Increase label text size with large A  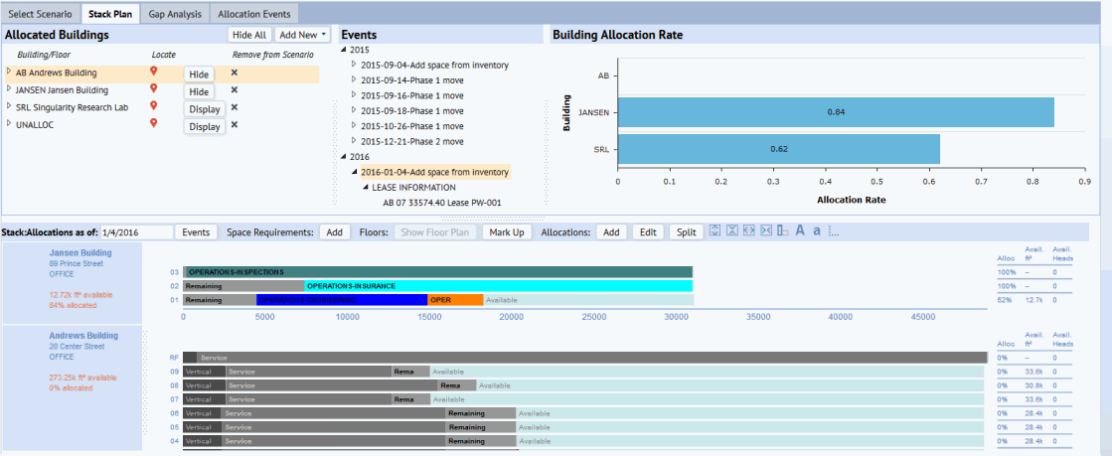tap(800, 231)
